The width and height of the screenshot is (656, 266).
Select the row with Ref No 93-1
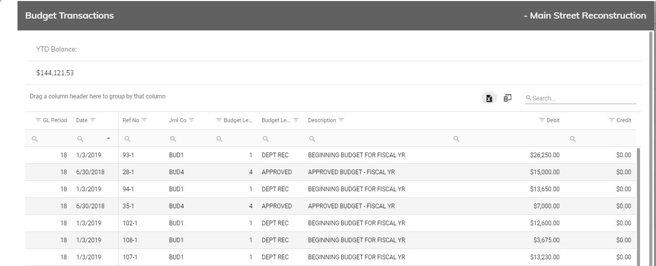pos(330,155)
